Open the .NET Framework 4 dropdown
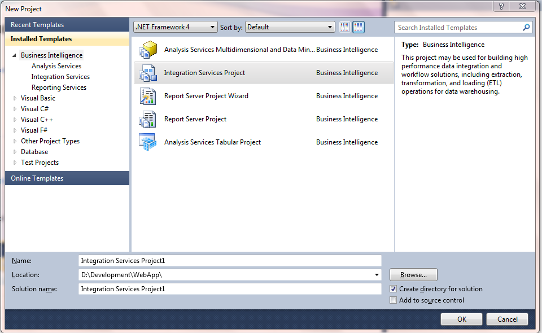Screen dimensions: 542x333 [x=176, y=27]
